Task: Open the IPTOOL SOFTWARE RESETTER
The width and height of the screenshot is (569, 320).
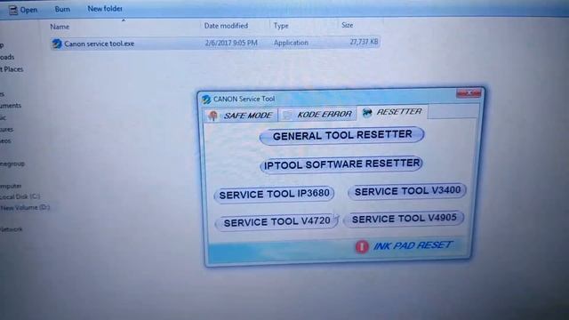Action: [341, 164]
